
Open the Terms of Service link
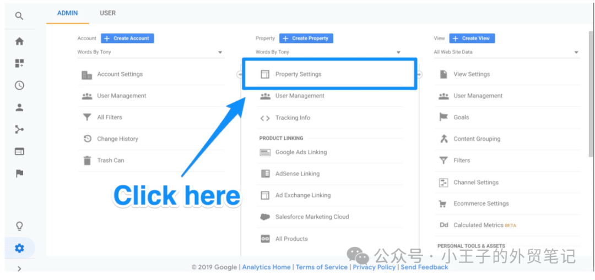click(322, 267)
